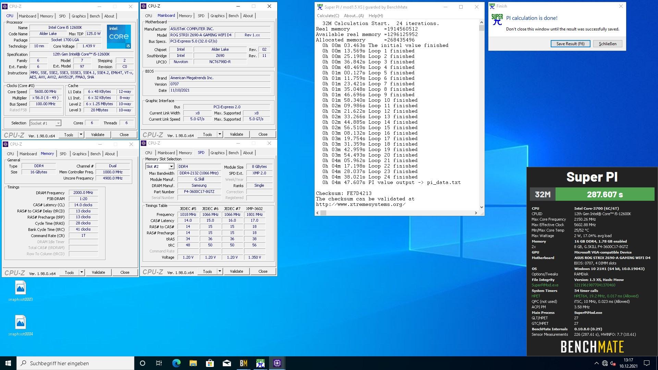
Task: Show hidden system tray icons
Action: (596, 363)
